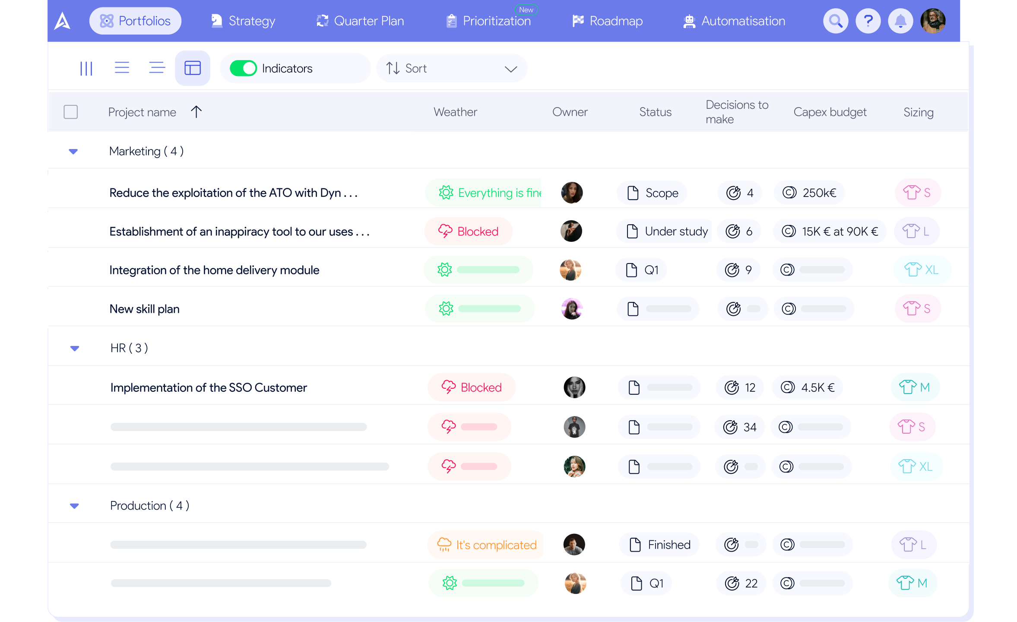1017x622 pixels.
Task: Select the kanban column view icon
Action: click(x=86, y=68)
